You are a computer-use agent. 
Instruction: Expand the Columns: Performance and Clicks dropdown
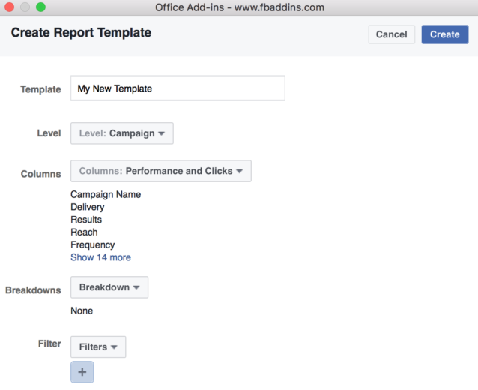pyautogui.click(x=161, y=171)
